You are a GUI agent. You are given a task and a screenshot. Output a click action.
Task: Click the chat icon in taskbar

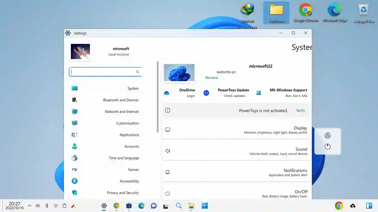pyautogui.click(x=154, y=206)
